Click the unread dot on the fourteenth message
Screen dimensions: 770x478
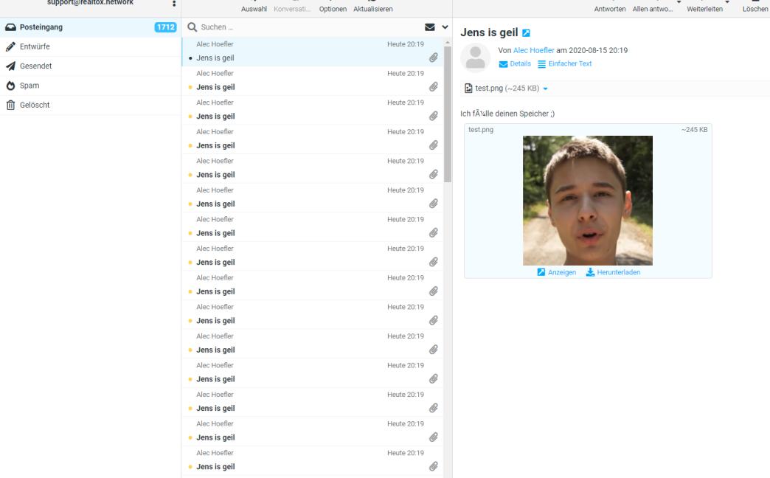pos(190,437)
